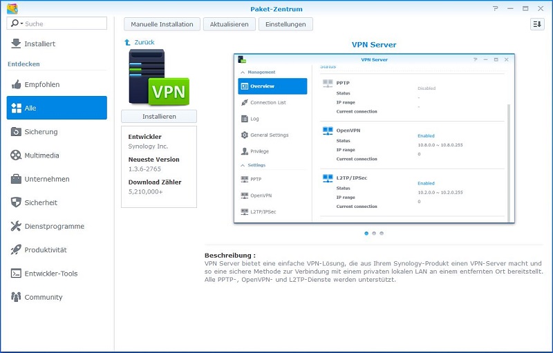Click the OpenVPN Enabled status text

pos(426,136)
